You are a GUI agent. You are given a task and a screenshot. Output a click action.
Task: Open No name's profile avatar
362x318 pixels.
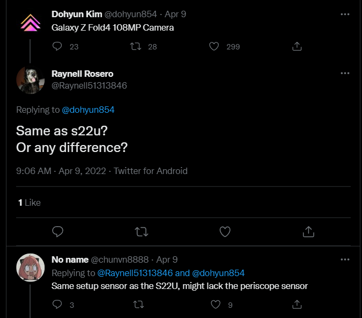[x=30, y=267]
